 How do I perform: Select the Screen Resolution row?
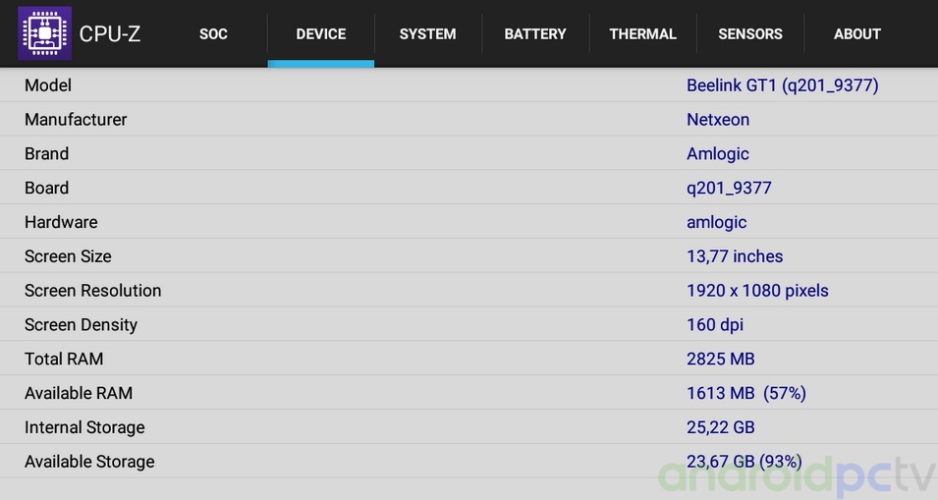[x=469, y=291]
